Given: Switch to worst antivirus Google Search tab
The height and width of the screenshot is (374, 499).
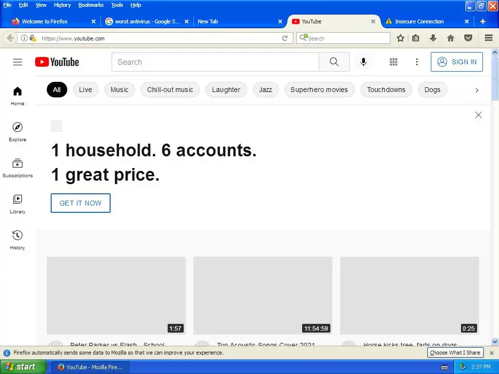Looking at the screenshot, I should 147,21.
